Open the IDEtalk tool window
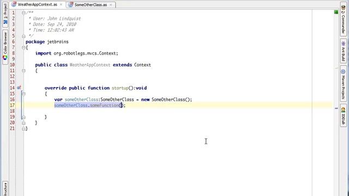349x196 pixels. tap(343, 115)
